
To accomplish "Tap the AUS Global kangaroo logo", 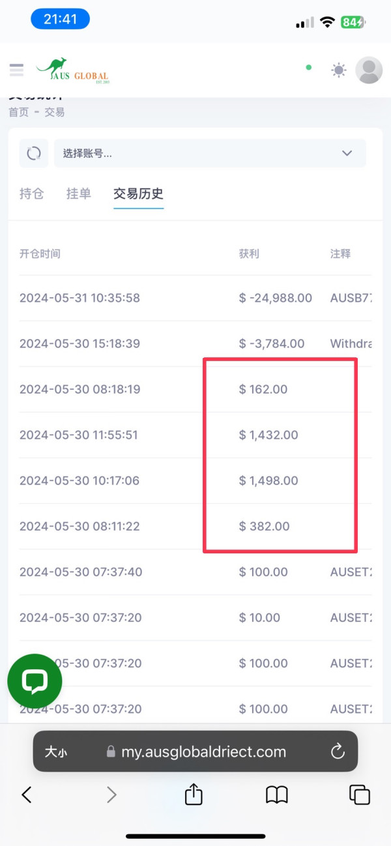I will pos(72,70).
